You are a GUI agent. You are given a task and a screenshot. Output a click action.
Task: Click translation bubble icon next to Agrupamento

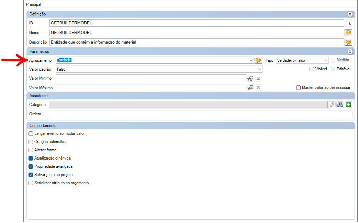(258, 60)
